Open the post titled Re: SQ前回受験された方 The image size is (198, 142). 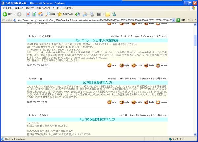click(99, 119)
